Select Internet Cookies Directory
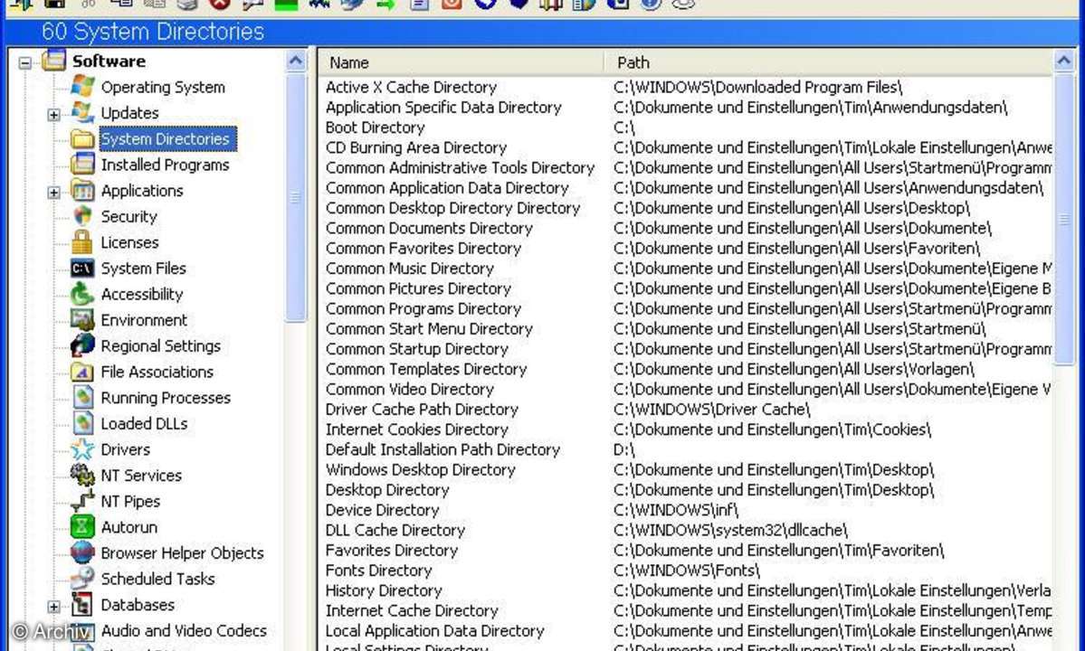 point(416,429)
